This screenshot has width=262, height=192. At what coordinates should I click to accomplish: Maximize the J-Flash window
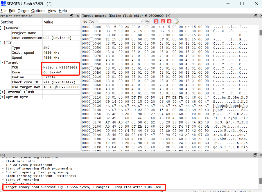[242, 3]
